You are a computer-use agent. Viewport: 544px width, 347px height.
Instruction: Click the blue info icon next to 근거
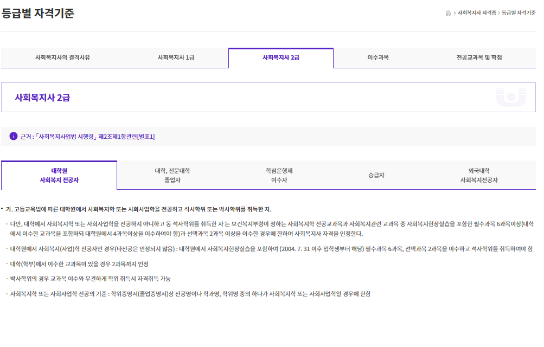coord(12,137)
